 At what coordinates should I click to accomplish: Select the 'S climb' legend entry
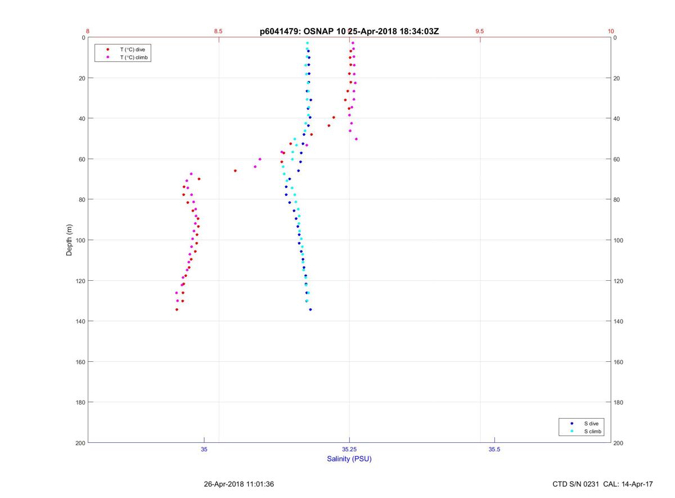[x=593, y=432]
